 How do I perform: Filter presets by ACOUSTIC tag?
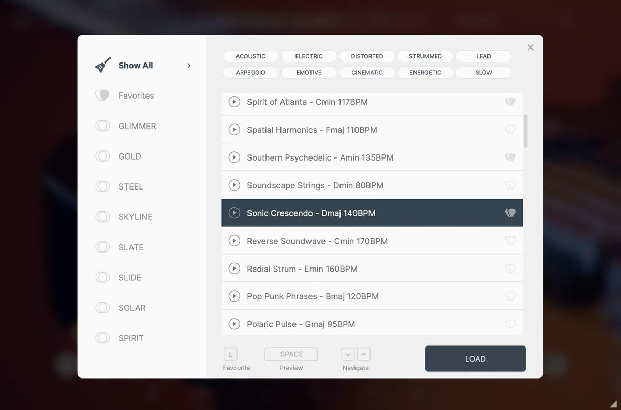(x=250, y=56)
